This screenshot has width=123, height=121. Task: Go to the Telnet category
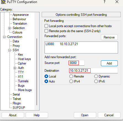point(17,99)
